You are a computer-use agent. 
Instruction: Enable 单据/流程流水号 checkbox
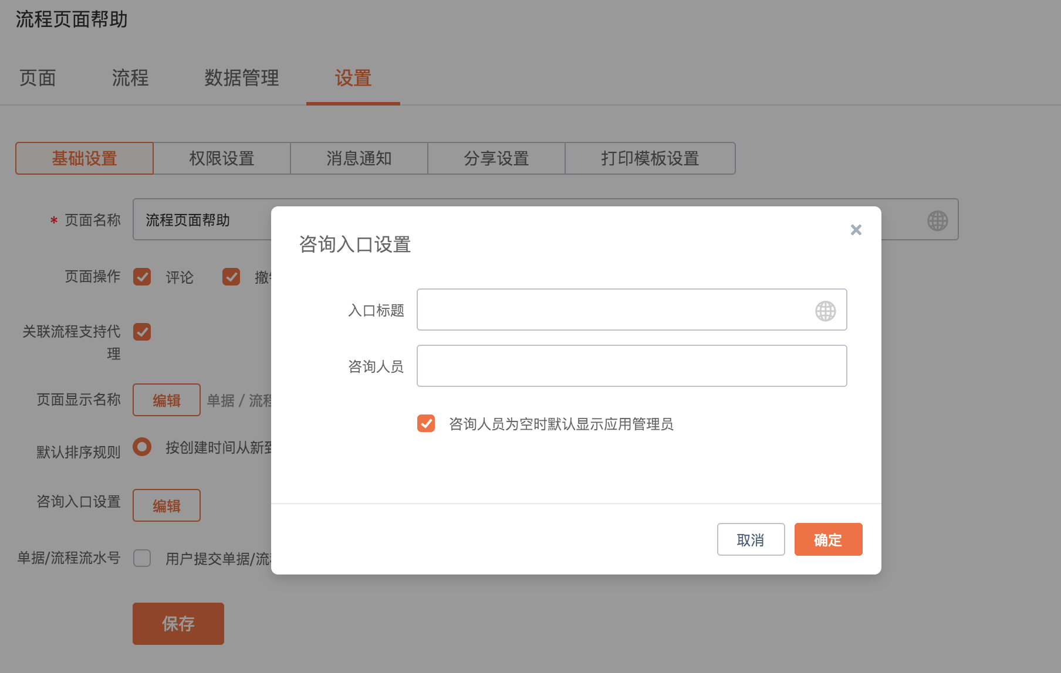[x=142, y=558]
